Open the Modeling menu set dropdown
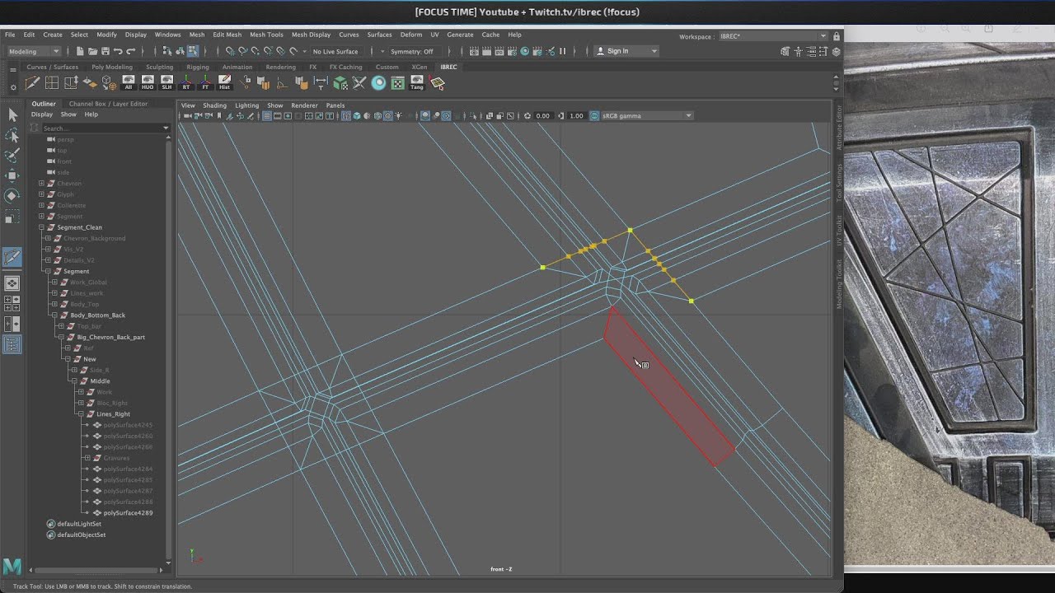The image size is (1055, 593). click(33, 51)
